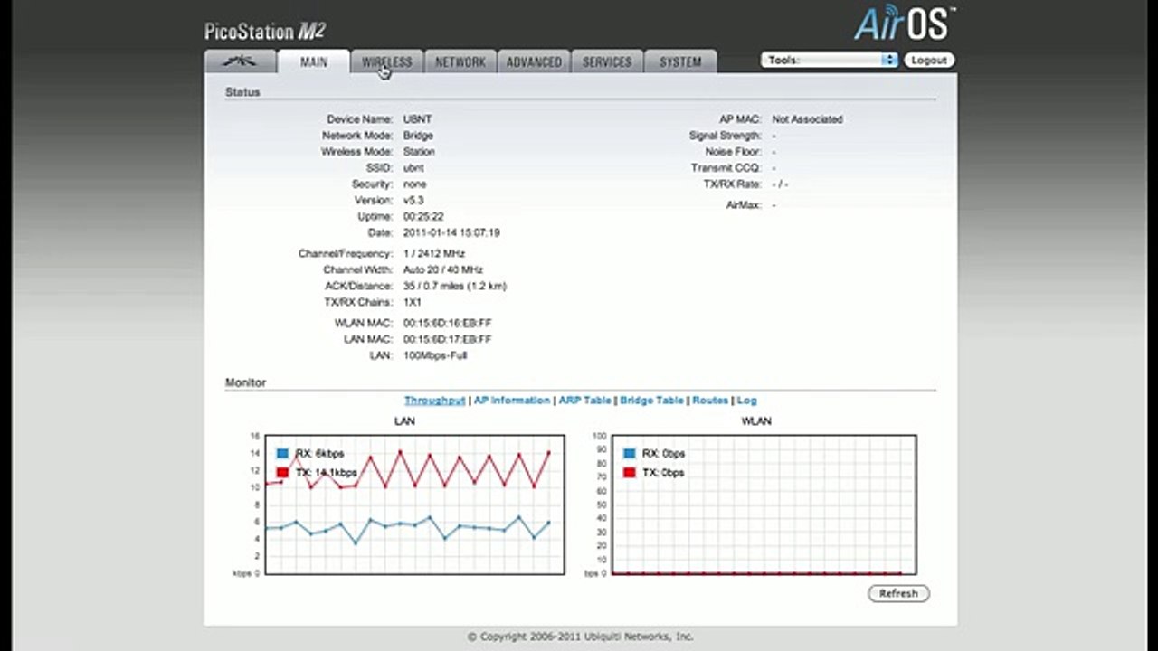The width and height of the screenshot is (1158, 651).
Task: Click the Uptime value 00:25:22
Action: pyautogui.click(x=423, y=216)
